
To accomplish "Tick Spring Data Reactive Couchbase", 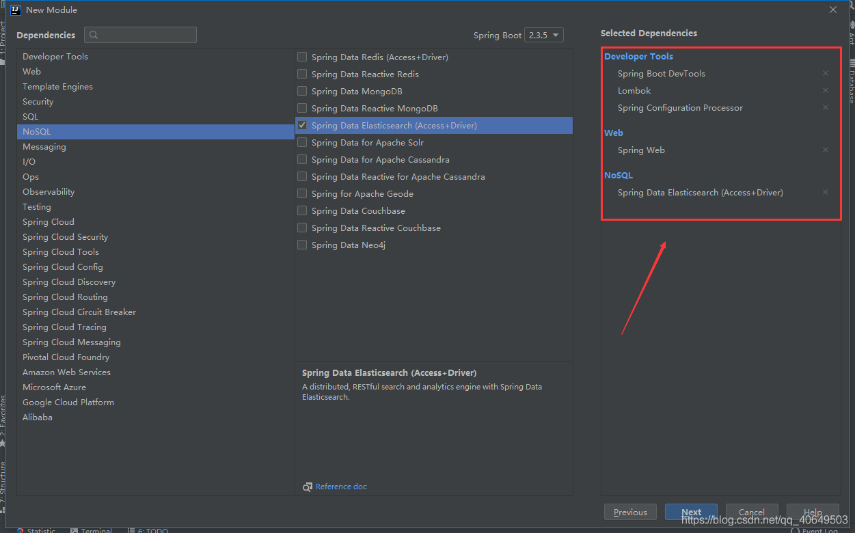I will (302, 228).
